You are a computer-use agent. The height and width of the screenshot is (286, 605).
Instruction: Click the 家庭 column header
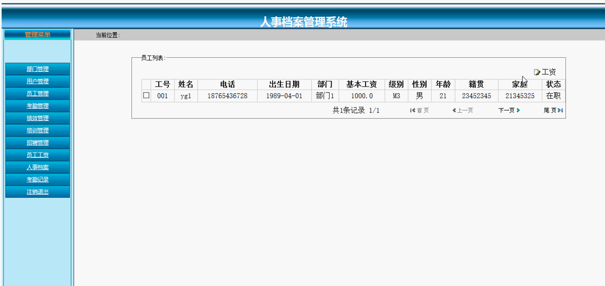click(x=520, y=85)
